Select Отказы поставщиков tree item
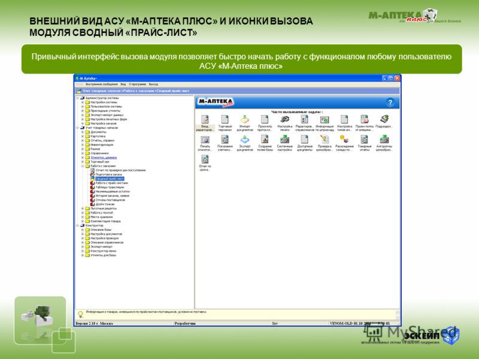Viewport: 479px width, 359px height. pos(110,200)
